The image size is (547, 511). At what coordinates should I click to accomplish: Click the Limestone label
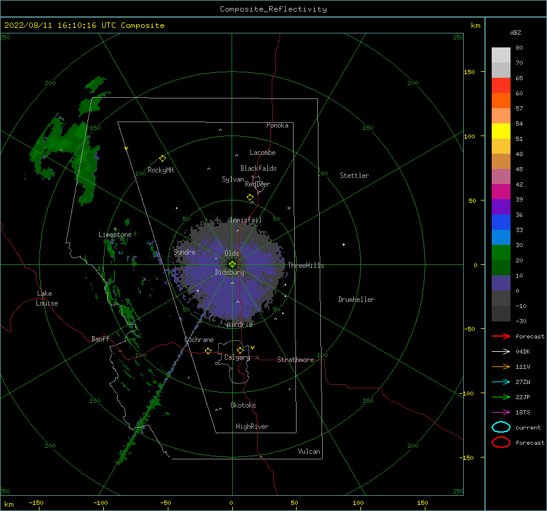pyautogui.click(x=115, y=235)
